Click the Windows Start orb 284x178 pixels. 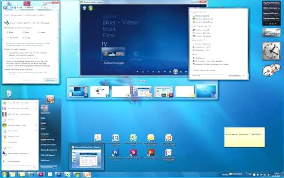tap(5, 174)
